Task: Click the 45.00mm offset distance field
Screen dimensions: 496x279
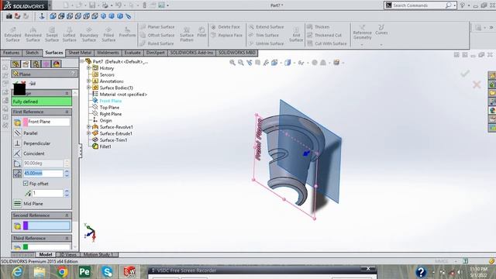Action: pos(43,174)
